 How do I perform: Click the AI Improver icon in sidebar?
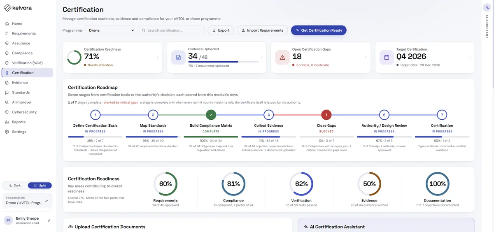[7, 102]
